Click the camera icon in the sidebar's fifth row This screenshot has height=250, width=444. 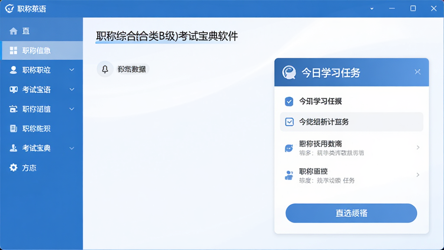point(13,109)
